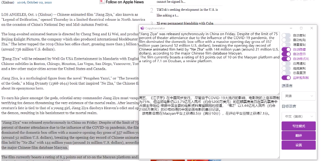Screen dimensions: 323x161
Task: Click inside the Chinese translation result box
Action: 209,127
